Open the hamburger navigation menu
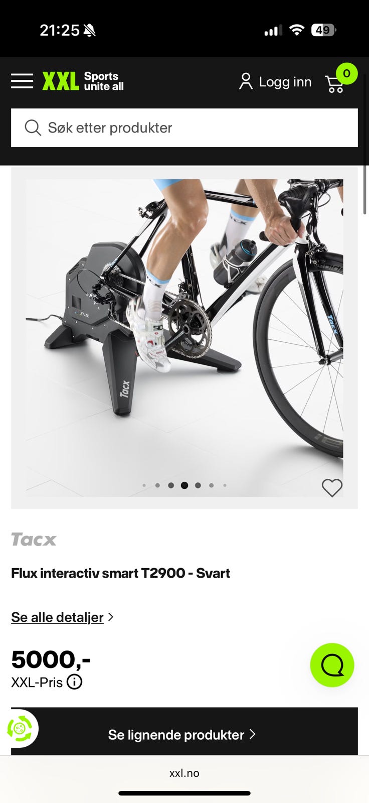 point(22,81)
